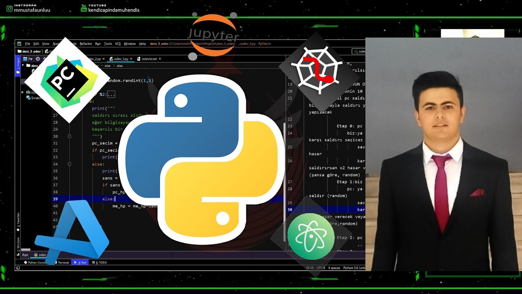Open the File menu in PyCharm
The image size is (522, 294).
(x=27, y=44)
